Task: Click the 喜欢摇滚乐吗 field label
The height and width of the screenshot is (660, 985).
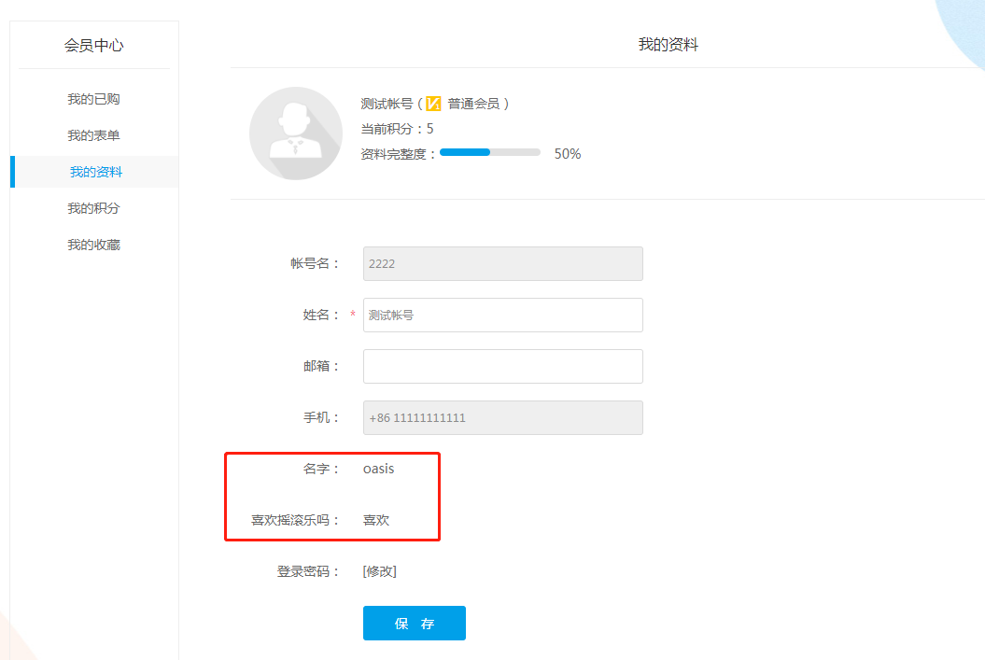Action: [295, 520]
